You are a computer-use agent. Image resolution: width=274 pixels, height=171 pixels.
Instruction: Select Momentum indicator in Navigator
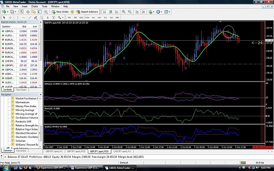click(x=22, y=102)
